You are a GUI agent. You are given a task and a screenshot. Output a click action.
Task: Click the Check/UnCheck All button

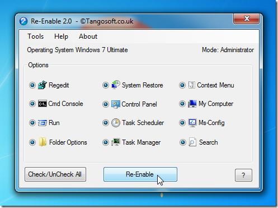55,174
